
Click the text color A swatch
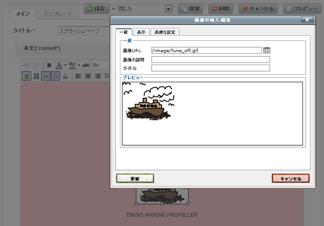[59, 65]
